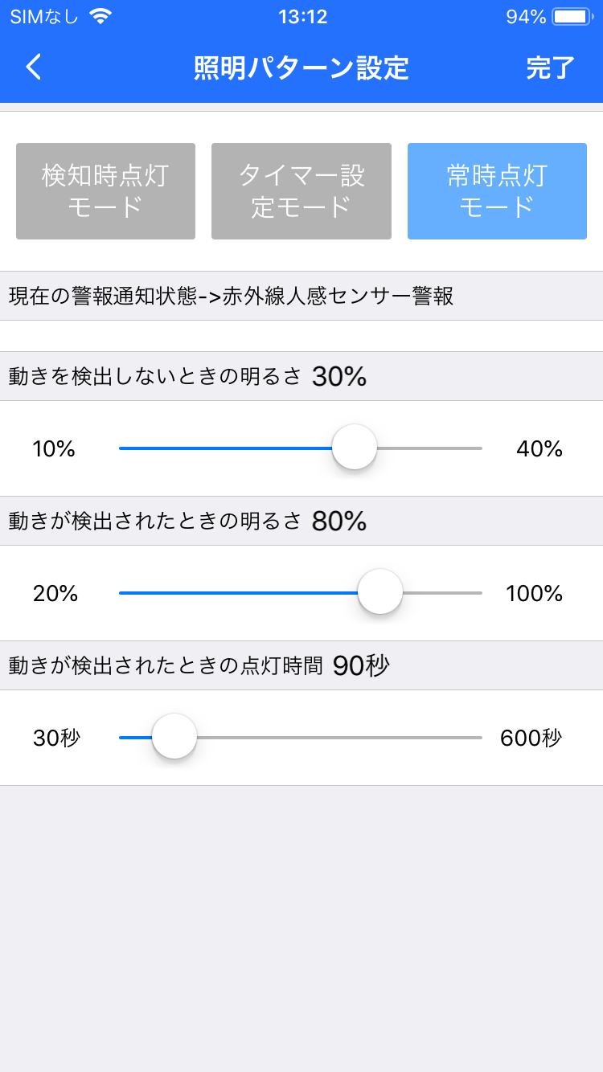The height and width of the screenshot is (1072, 603).
Task: Tap 完了 to finish settings
Action: coord(550,68)
